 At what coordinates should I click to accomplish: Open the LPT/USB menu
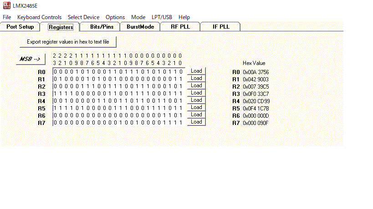tap(162, 17)
